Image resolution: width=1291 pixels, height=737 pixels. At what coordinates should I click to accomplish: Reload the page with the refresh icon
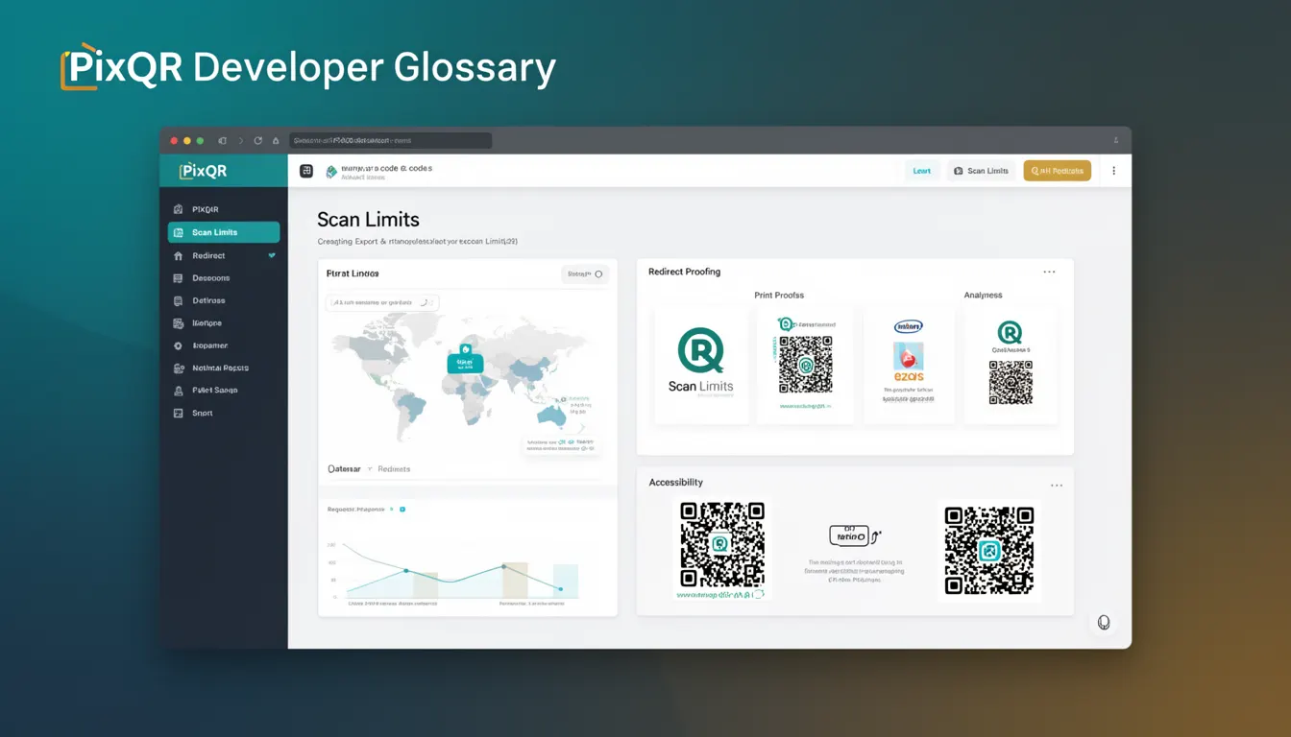[257, 140]
